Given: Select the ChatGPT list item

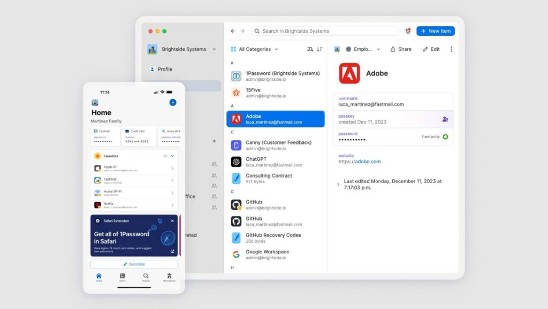Looking at the screenshot, I should pos(276,162).
